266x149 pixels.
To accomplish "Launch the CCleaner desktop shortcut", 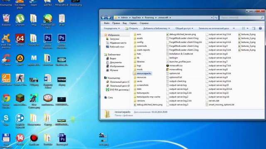I will 6,60.
